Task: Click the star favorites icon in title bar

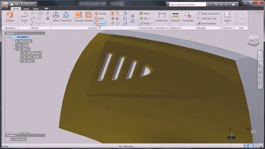Action: [226, 5]
